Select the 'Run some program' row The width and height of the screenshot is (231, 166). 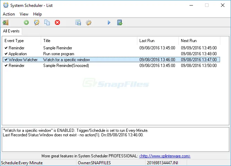tap(111, 54)
